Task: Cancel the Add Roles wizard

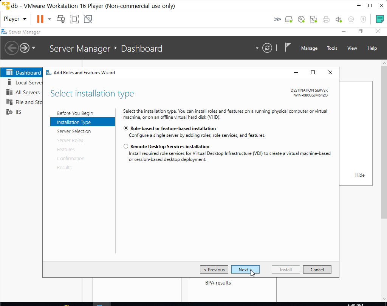Action: (x=317, y=269)
